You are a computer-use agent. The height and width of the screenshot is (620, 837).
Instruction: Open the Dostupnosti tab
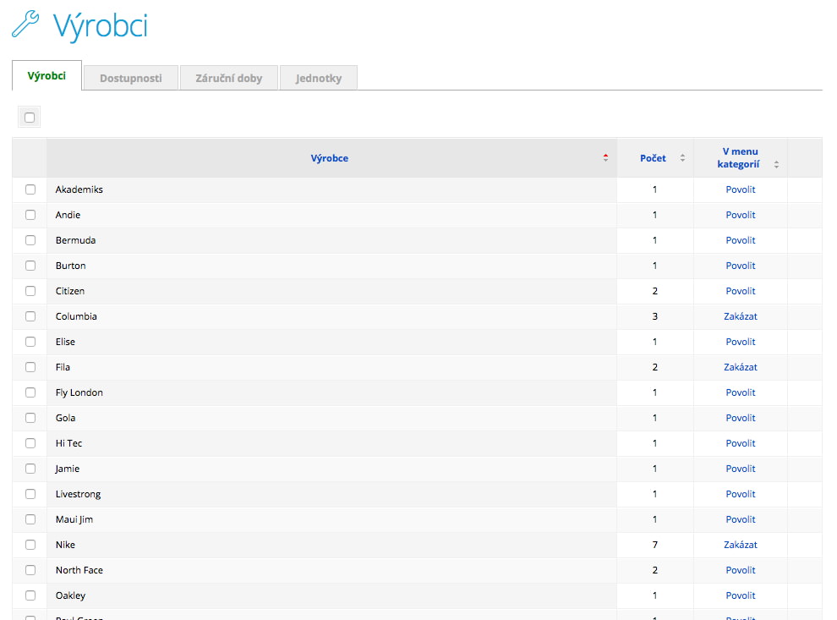coord(131,78)
